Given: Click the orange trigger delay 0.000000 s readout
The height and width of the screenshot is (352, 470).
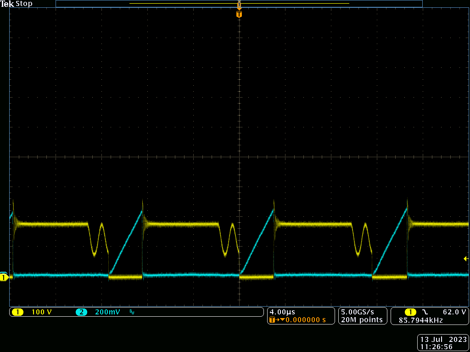Looking at the screenshot, I should click(306, 319).
